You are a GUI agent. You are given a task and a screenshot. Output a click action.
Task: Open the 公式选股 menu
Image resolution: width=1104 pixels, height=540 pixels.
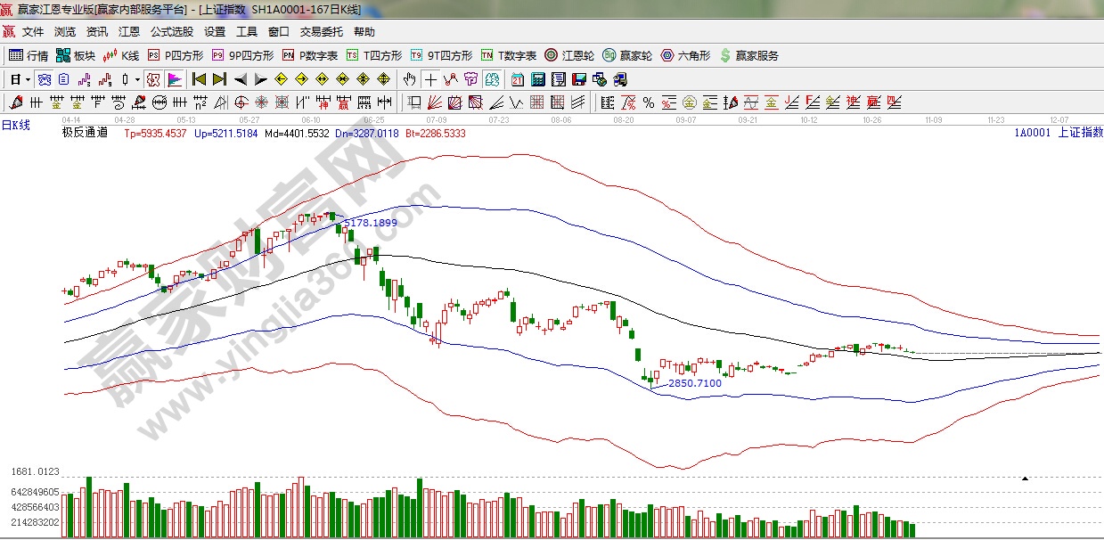pyautogui.click(x=171, y=31)
